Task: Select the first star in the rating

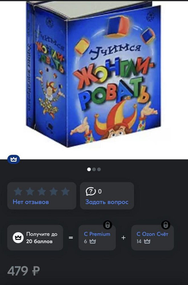Action: (18, 191)
